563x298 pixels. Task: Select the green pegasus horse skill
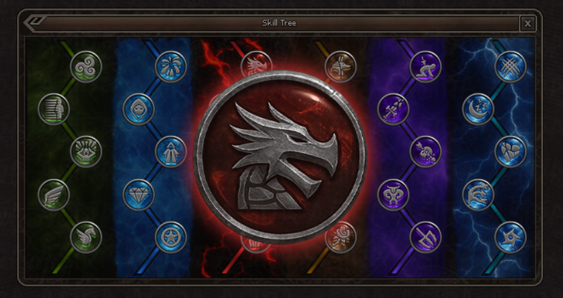point(86,238)
